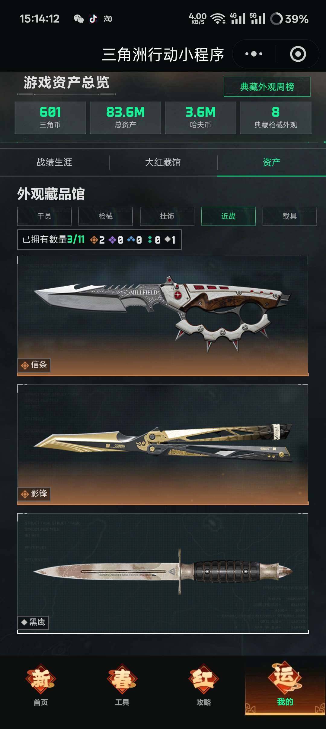Tap the orange rarity icon beside 信条
Screen dimensions: 326x729
click(25, 365)
